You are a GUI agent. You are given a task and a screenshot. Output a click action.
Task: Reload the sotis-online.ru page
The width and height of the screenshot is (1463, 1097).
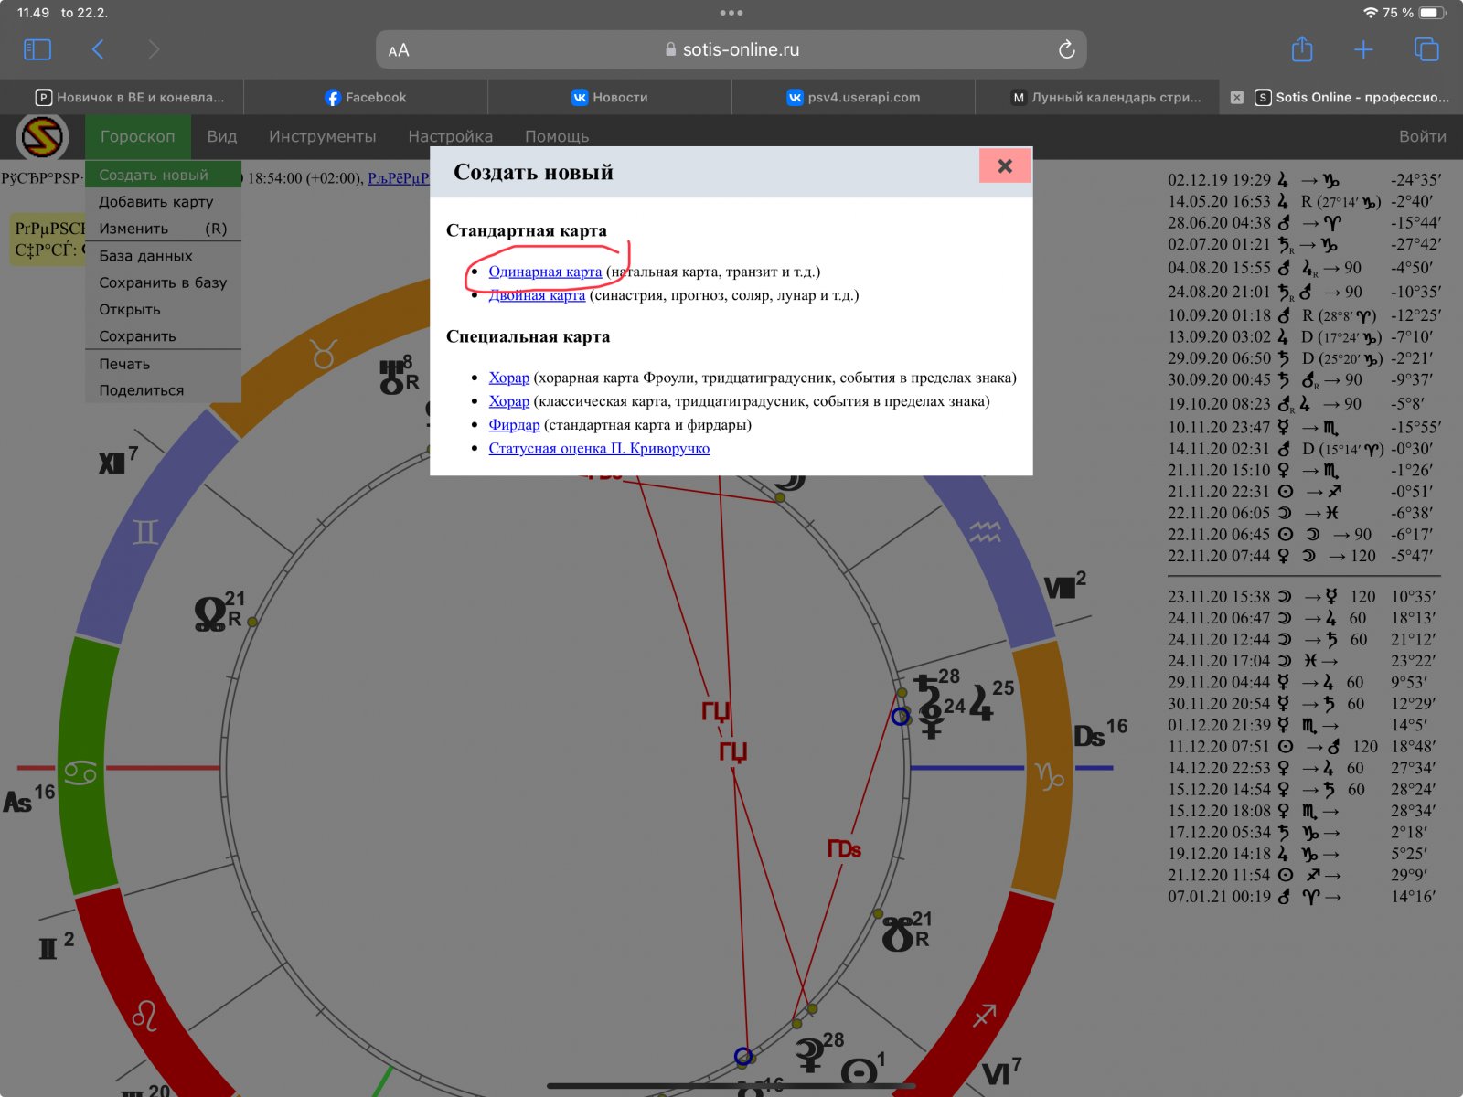pos(1066,49)
